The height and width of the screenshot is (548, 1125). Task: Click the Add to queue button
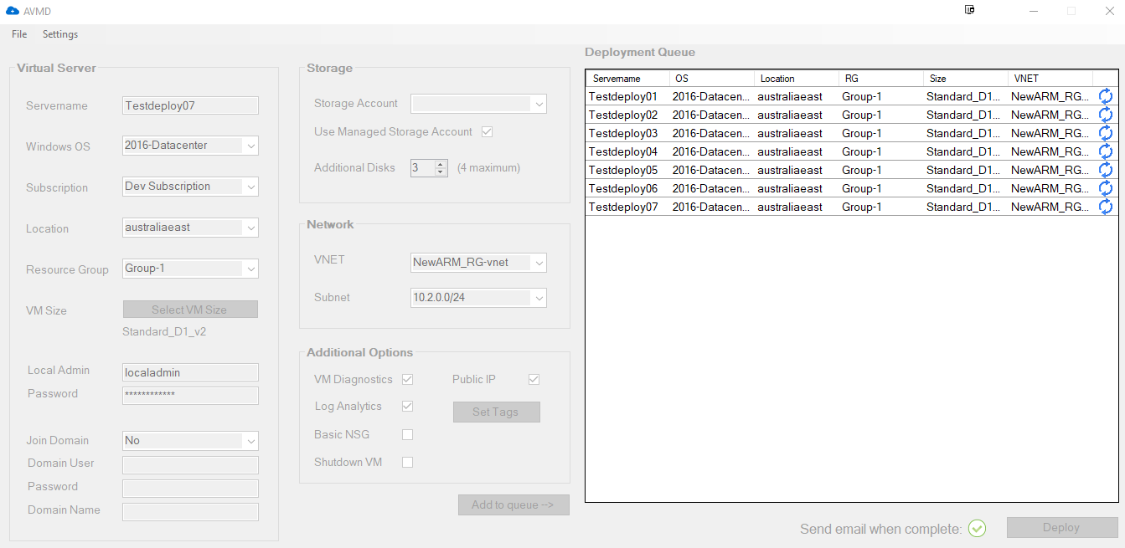513,504
